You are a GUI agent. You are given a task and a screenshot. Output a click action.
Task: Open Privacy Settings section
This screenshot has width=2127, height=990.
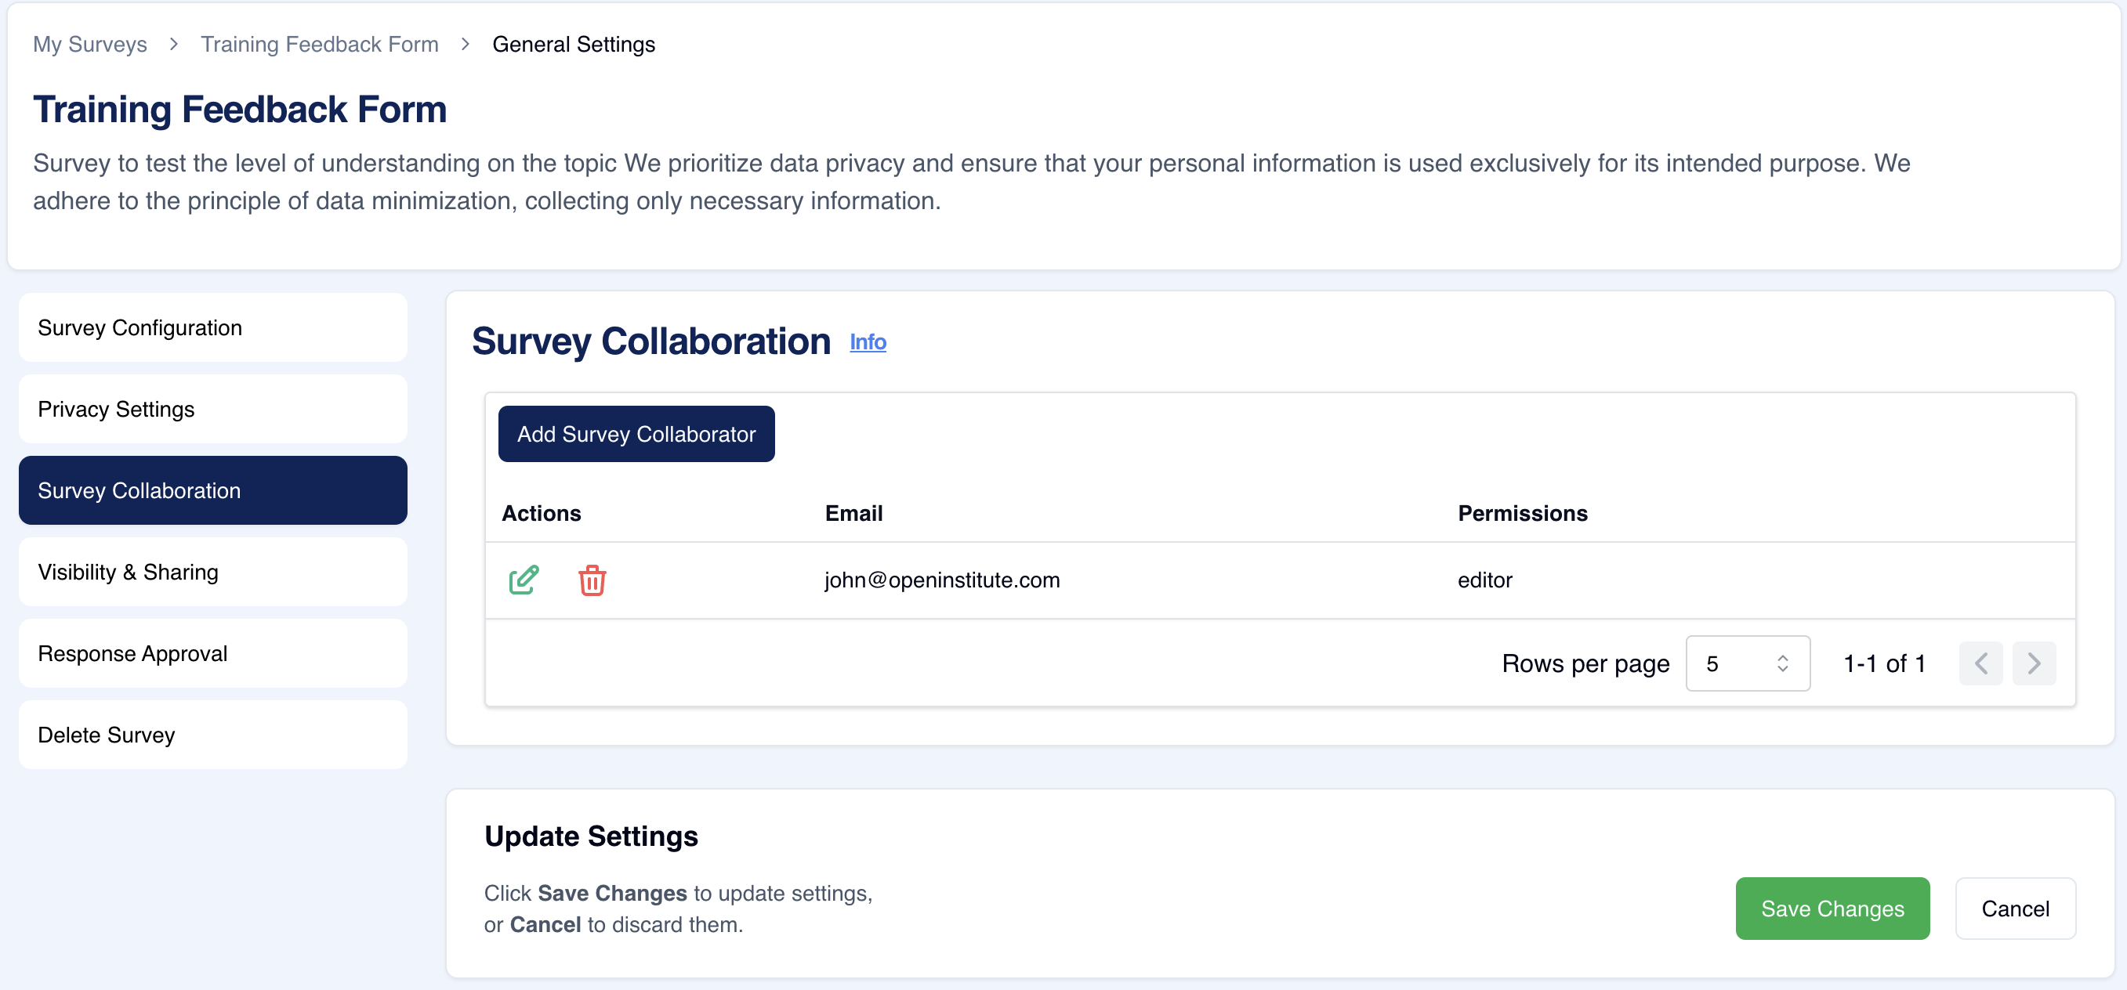click(x=213, y=409)
